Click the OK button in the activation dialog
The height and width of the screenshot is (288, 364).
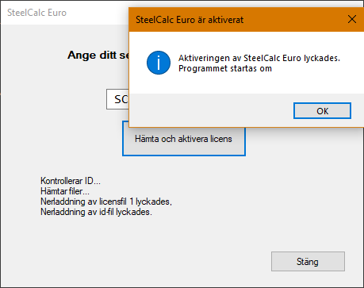click(322, 111)
